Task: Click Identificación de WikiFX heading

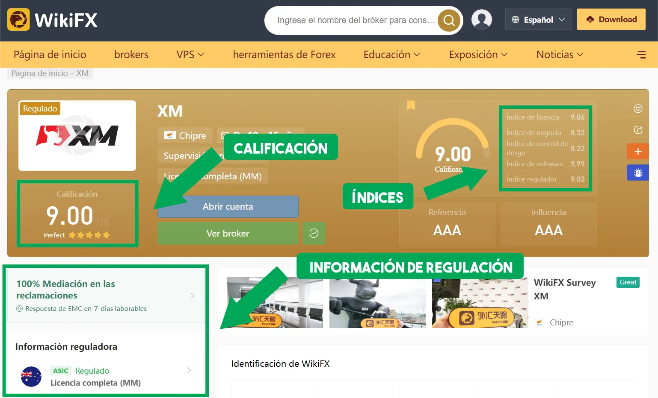Action: (280, 364)
